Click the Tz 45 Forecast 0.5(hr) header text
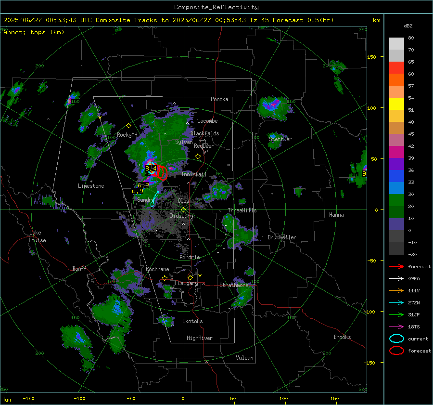The width and height of the screenshot is (433, 405). tap(292, 20)
